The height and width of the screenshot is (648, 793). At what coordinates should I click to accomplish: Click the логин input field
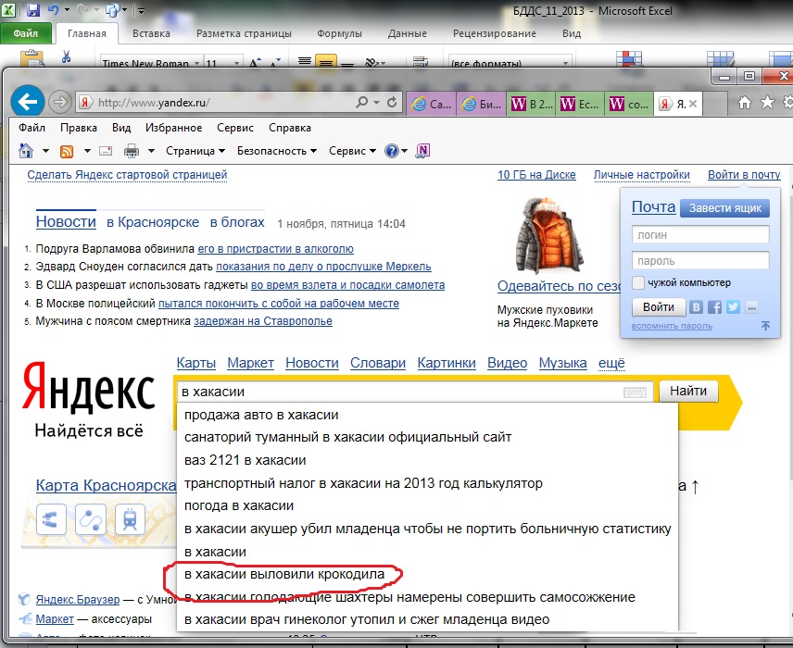tap(700, 234)
